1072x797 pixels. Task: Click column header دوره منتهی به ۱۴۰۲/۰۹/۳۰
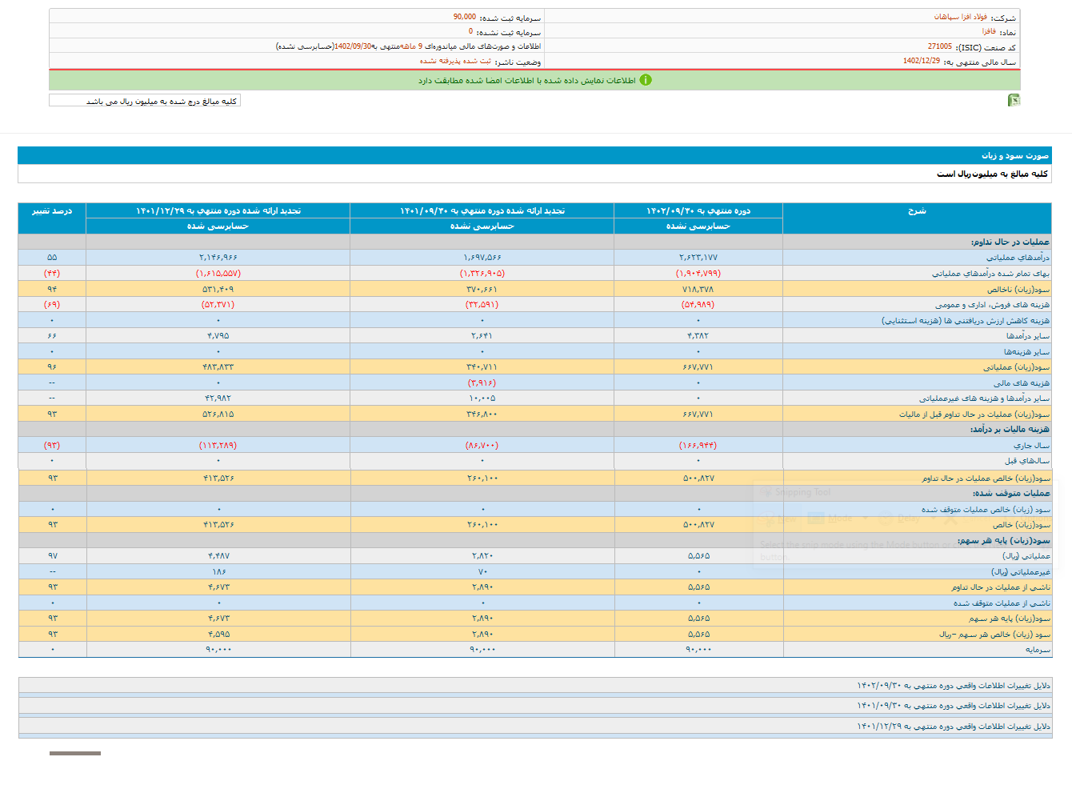698,211
